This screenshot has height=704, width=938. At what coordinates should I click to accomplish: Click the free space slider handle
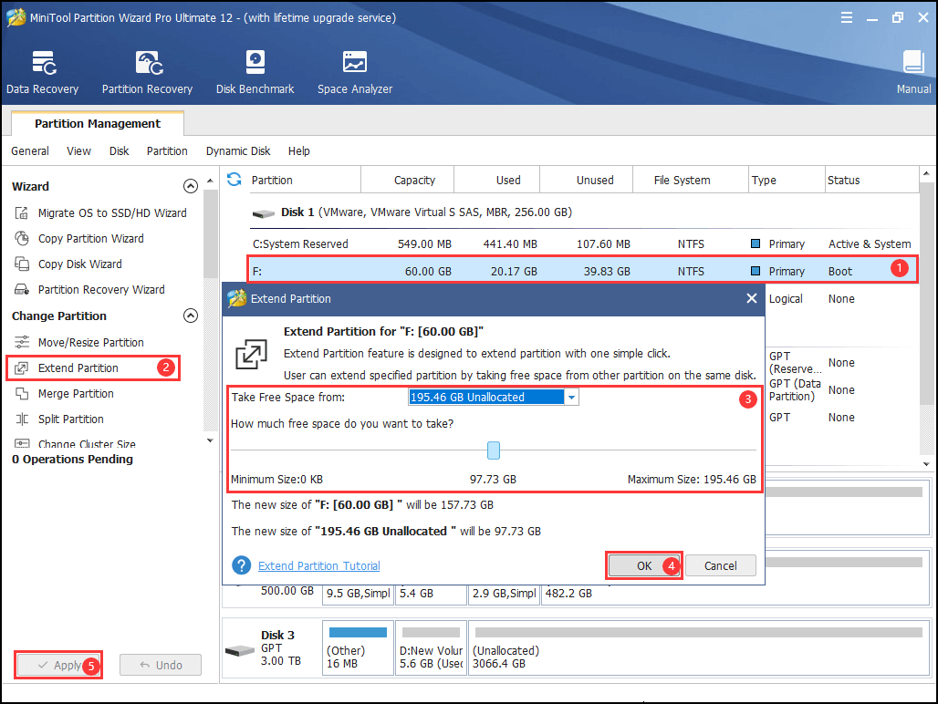click(494, 450)
